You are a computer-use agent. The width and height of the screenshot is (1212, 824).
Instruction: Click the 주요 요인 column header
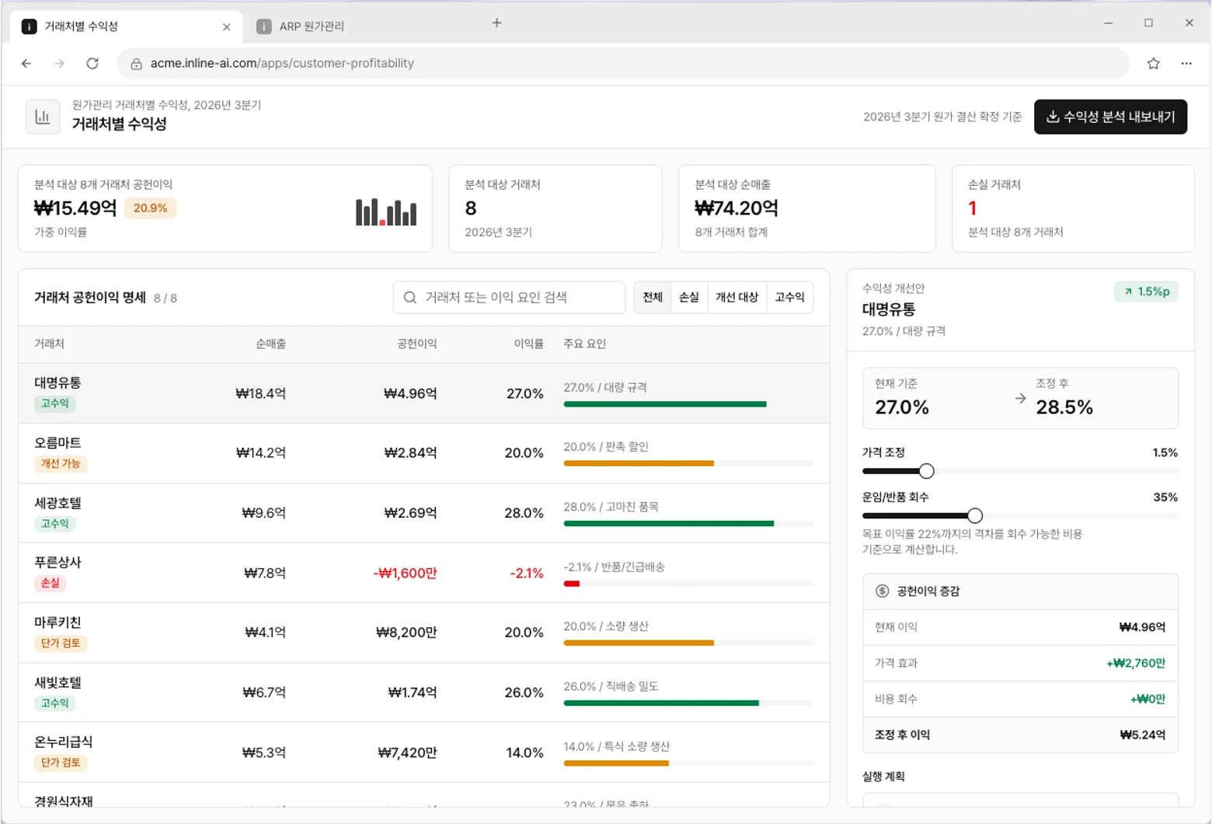[584, 344]
